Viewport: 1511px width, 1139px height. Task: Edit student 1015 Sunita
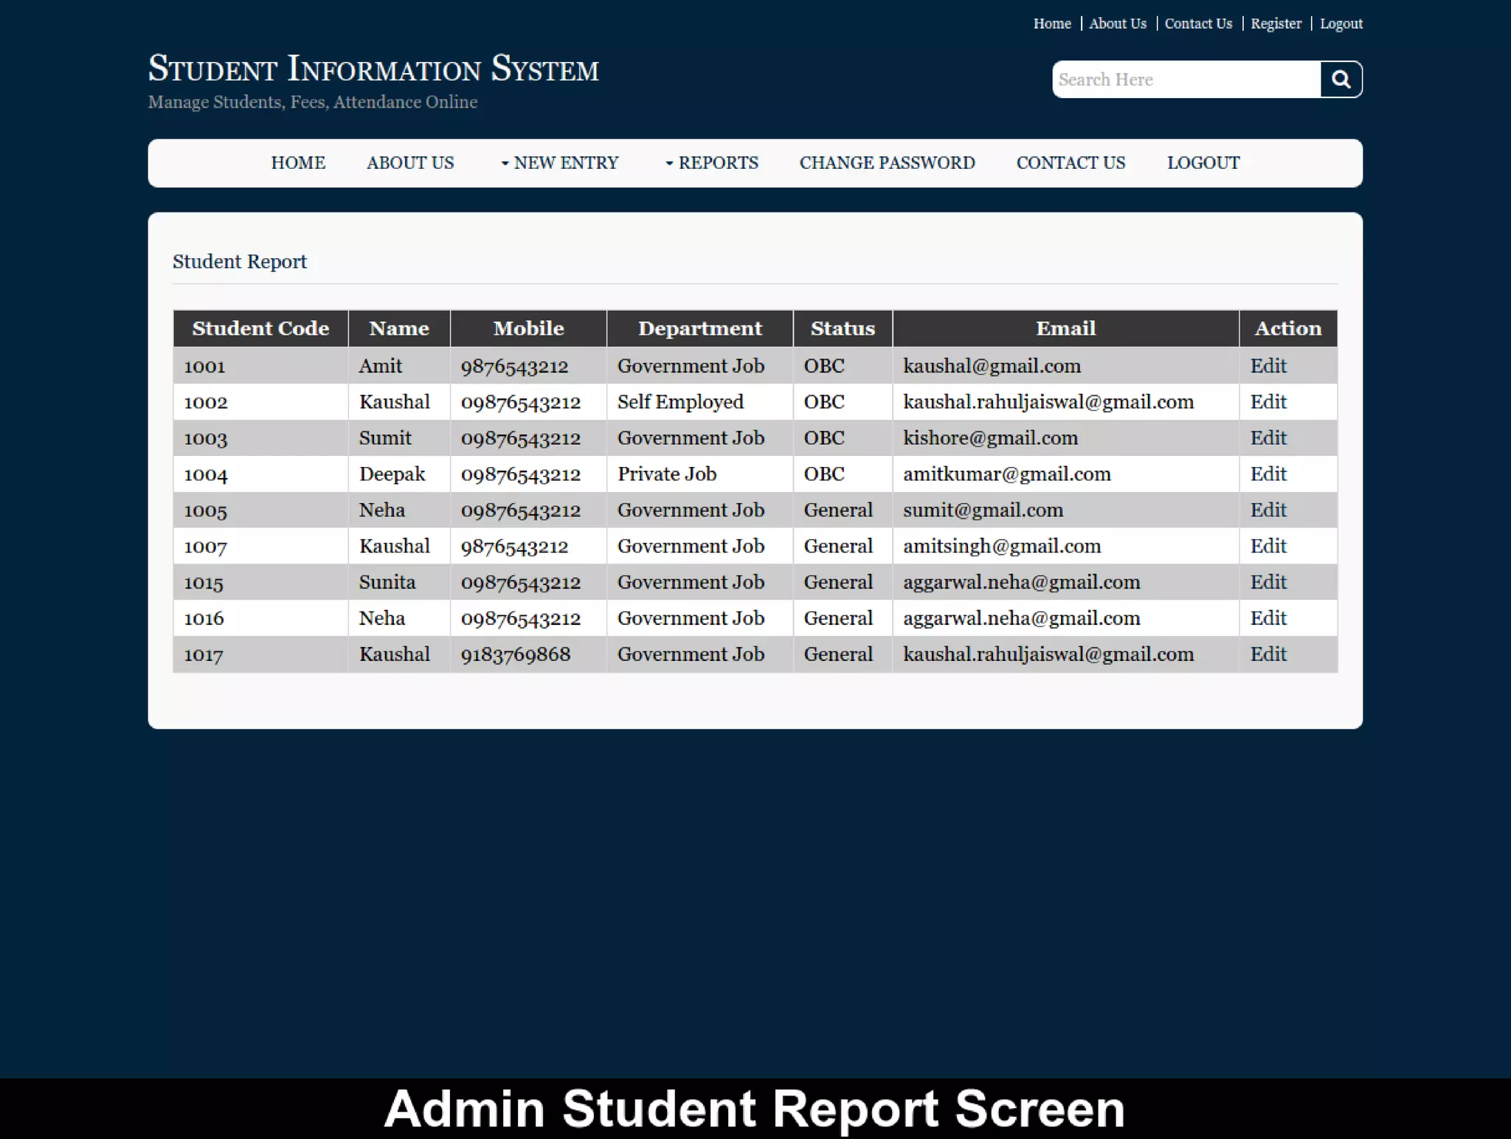pyautogui.click(x=1268, y=582)
